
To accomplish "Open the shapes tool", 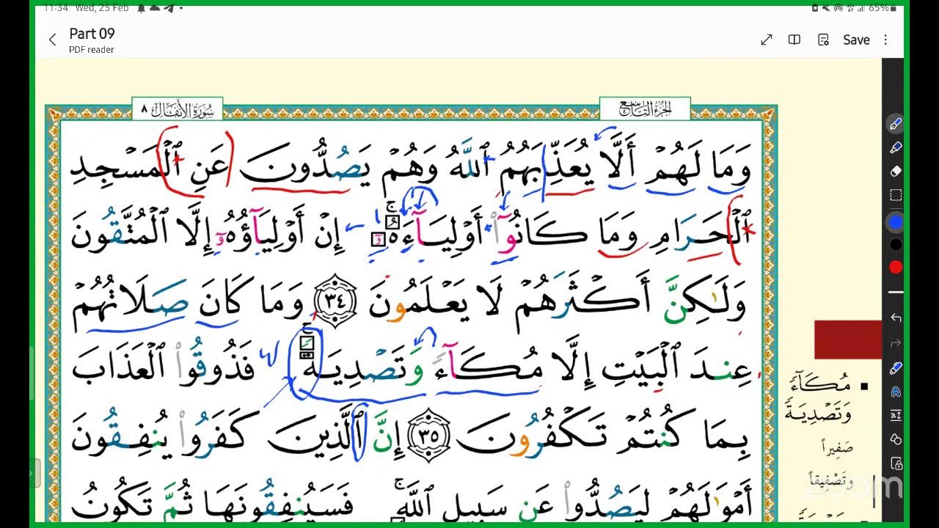I will point(896,439).
